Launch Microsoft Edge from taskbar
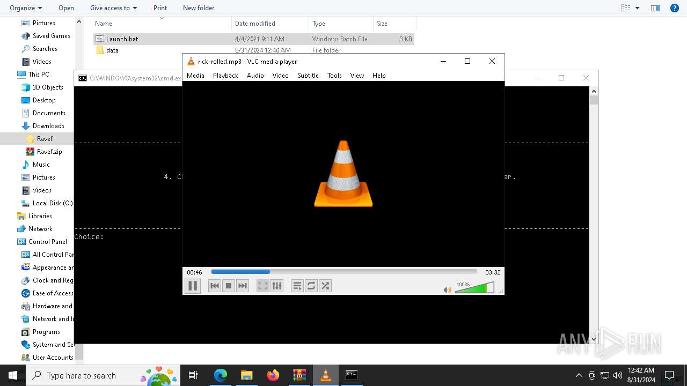 [221, 375]
